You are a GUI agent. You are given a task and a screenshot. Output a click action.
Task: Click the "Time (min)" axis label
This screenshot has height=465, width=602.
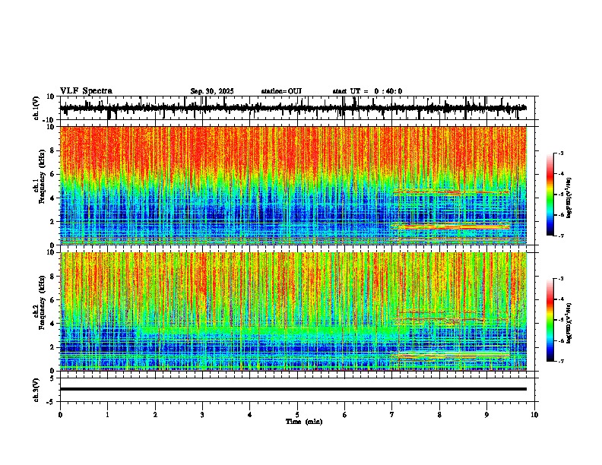coord(304,422)
